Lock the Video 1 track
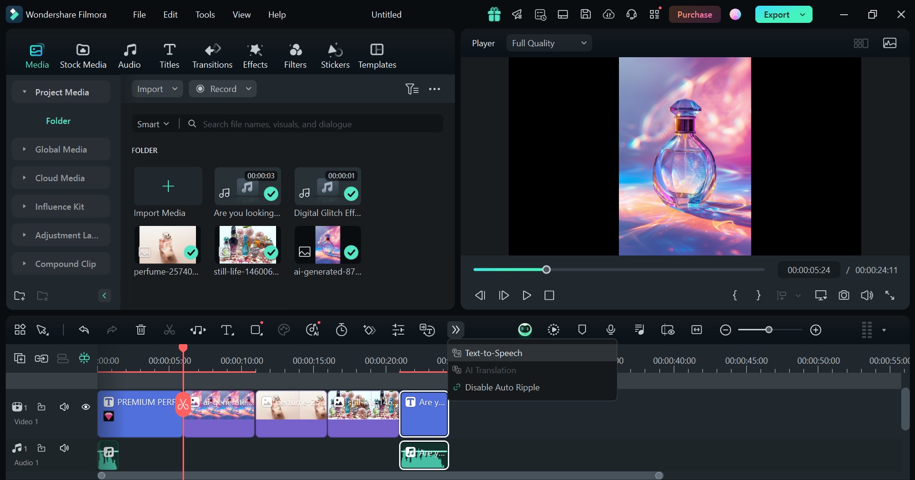915x480 pixels. tap(41, 407)
